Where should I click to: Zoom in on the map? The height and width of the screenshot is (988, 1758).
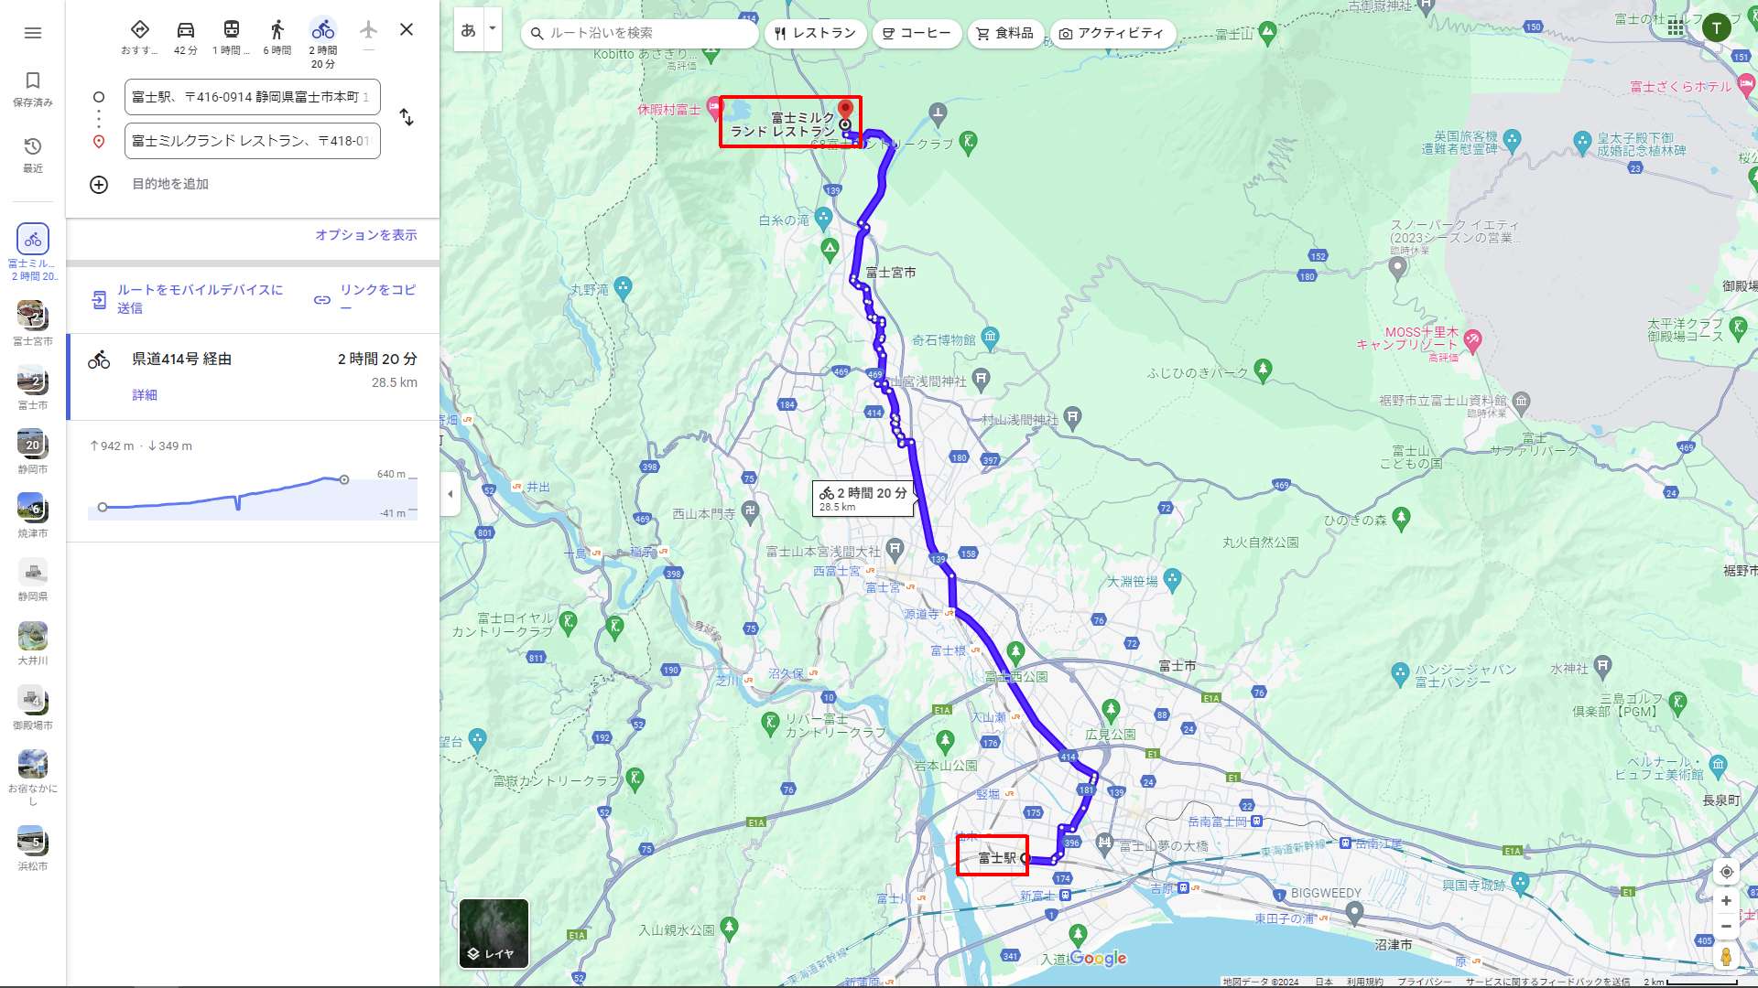1726,901
